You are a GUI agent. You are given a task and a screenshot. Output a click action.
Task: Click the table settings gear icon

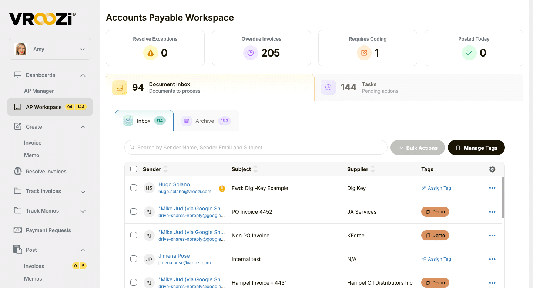(x=492, y=169)
